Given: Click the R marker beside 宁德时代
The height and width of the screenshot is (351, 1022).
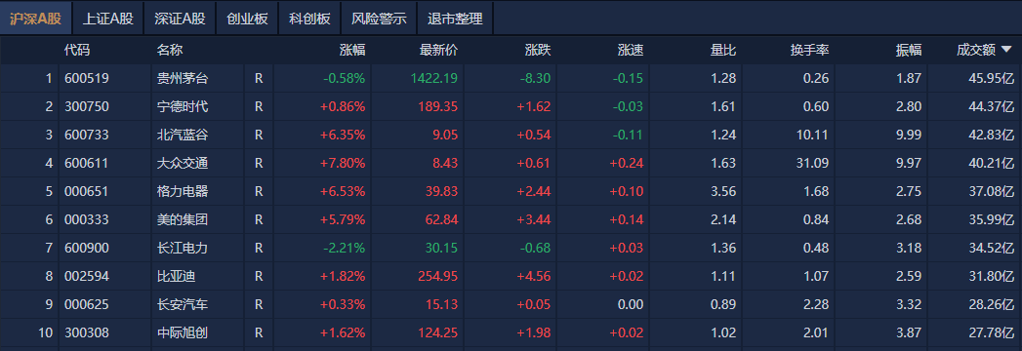Looking at the screenshot, I should tap(259, 106).
